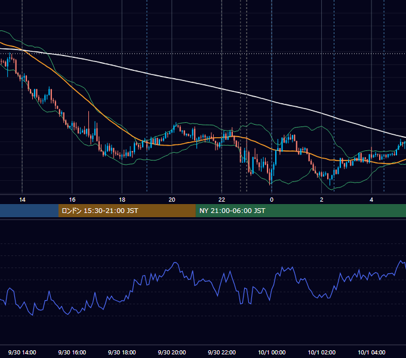
Task: Click the 9/30 16:00 time label
Action: [72, 352]
